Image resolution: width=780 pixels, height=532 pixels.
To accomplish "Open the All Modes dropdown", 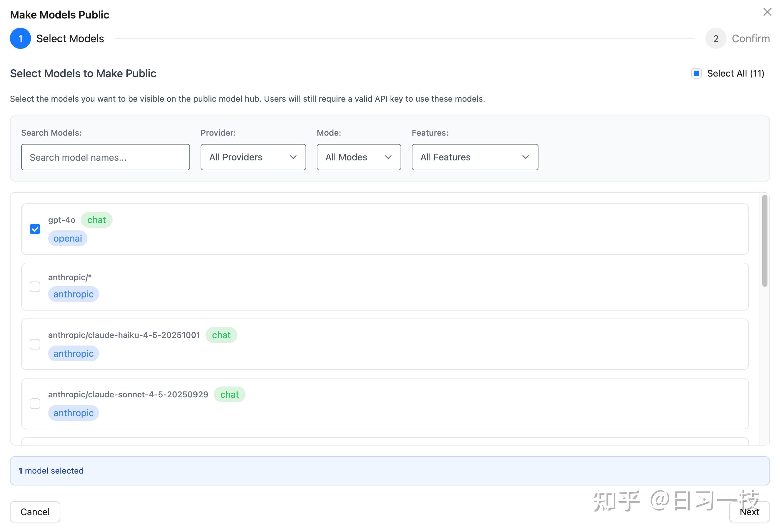I will pyautogui.click(x=358, y=157).
